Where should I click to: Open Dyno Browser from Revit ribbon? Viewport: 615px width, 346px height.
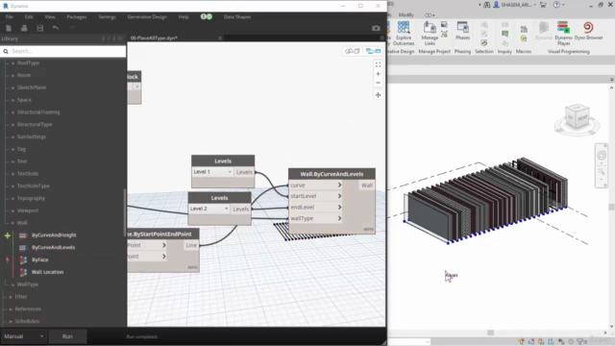pos(588,31)
